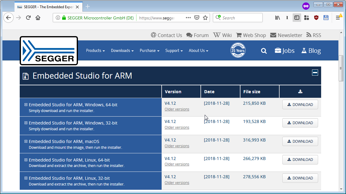Expand the Products menu
The height and width of the screenshot is (194, 346).
click(x=95, y=51)
